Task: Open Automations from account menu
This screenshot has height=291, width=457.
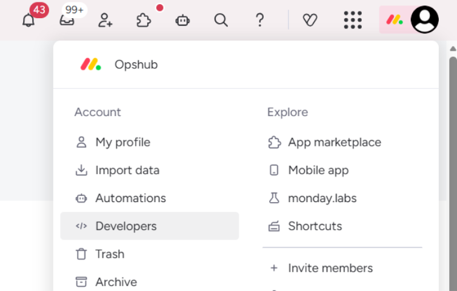Action: pos(130,198)
